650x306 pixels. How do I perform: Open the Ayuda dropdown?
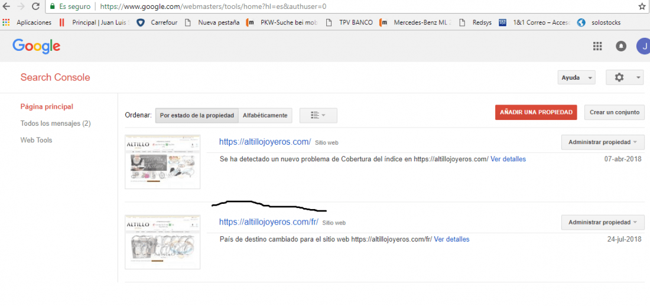point(577,77)
